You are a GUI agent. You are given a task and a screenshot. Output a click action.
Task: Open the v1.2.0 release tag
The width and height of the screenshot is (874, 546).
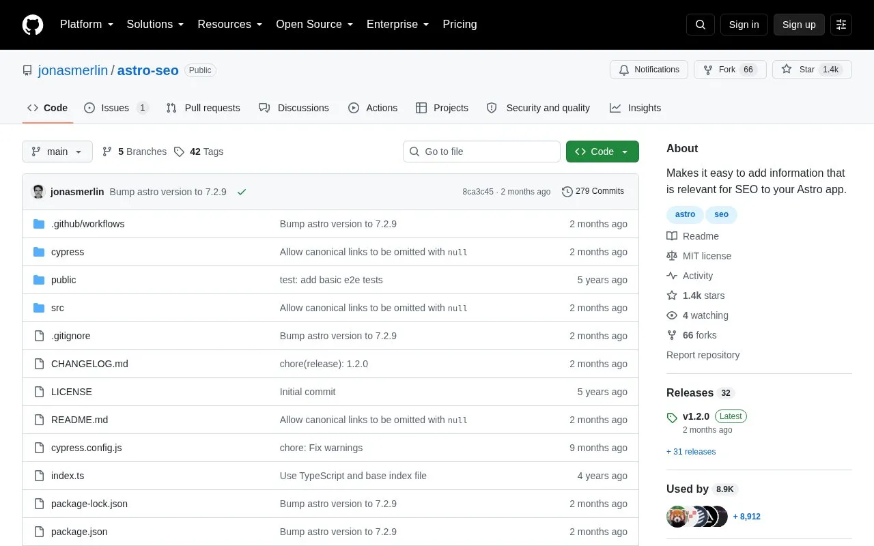click(696, 416)
